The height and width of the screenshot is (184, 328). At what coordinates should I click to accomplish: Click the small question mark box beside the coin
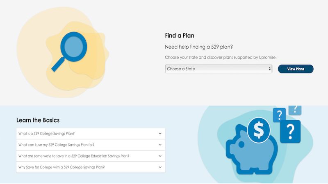[x=279, y=114]
